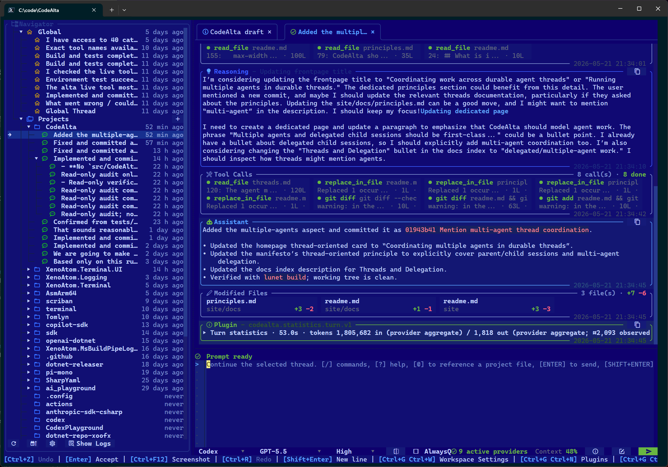The height and width of the screenshot is (467, 668).
Task: Send the prompt with the green arrow
Action: click(648, 451)
